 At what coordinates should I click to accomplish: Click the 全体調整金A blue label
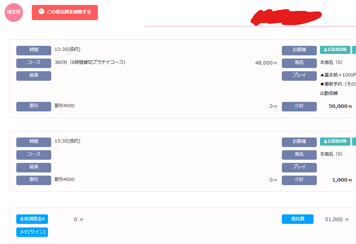(32, 219)
